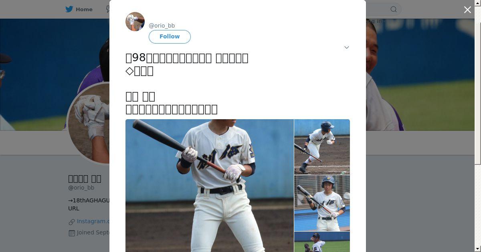
Task: Click the @orio_bb handle in tweet
Action: click(162, 26)
